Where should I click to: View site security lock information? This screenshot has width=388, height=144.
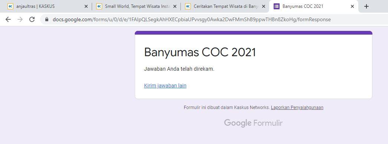click(x=47, y=19)
